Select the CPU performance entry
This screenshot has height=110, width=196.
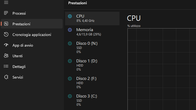click(92, 18)
